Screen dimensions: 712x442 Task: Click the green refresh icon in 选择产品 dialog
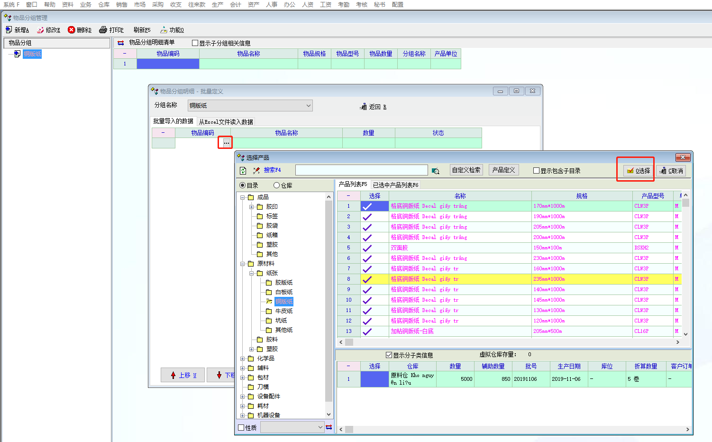243,171
